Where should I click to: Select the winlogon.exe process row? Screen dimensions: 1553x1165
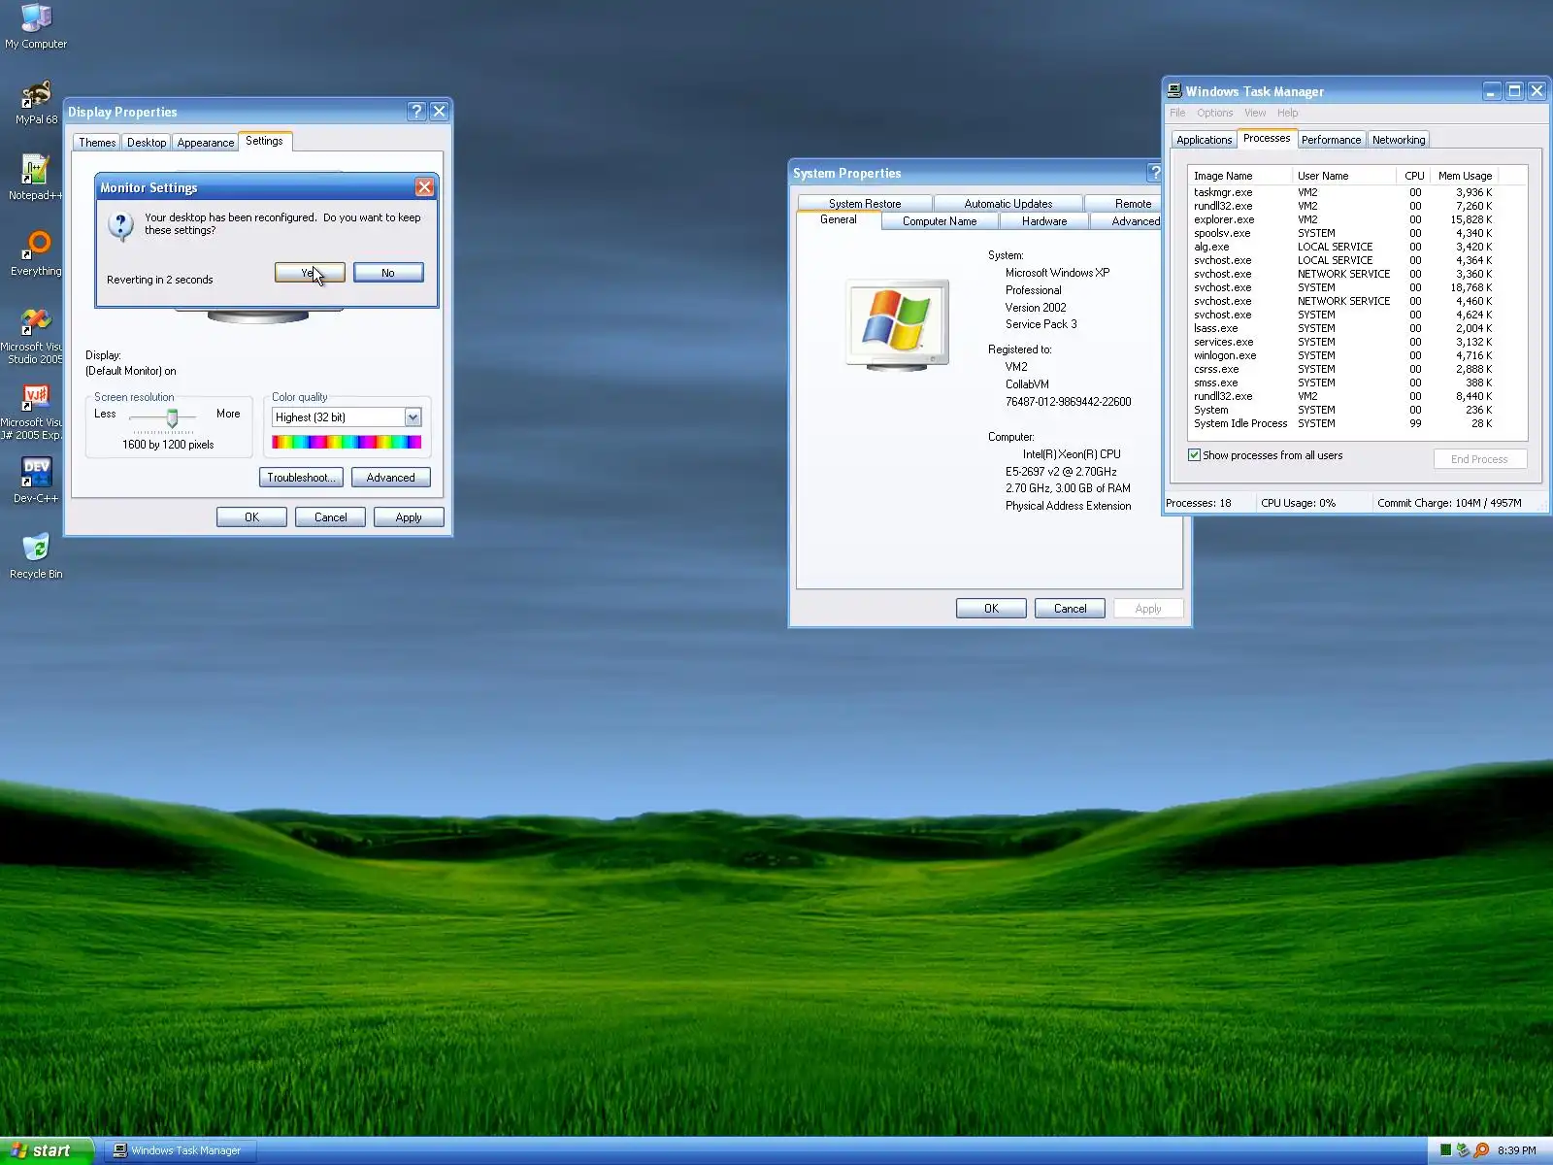point(1343,355)
